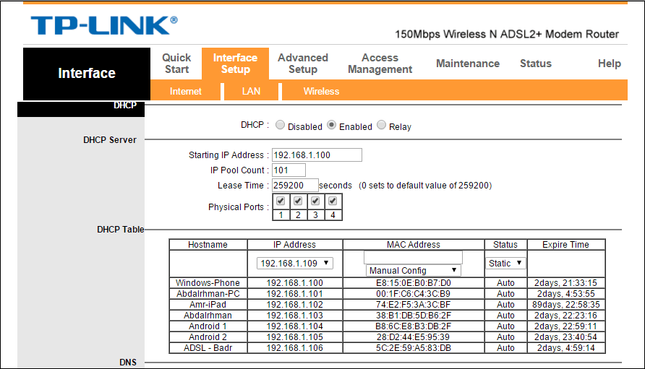The image size is (645, 369).
Task: Click the Hostname column header
Action: 208,245
